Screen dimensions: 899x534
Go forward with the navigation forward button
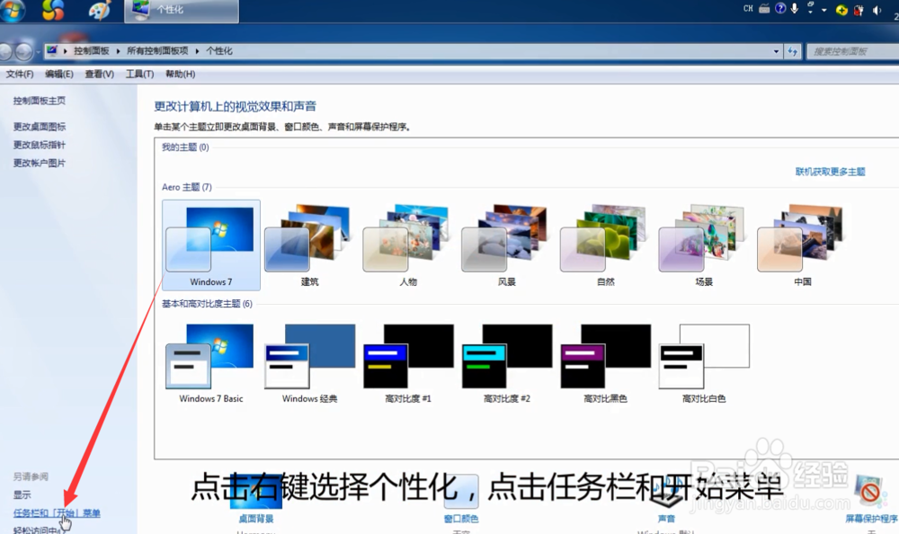[23, 51]
